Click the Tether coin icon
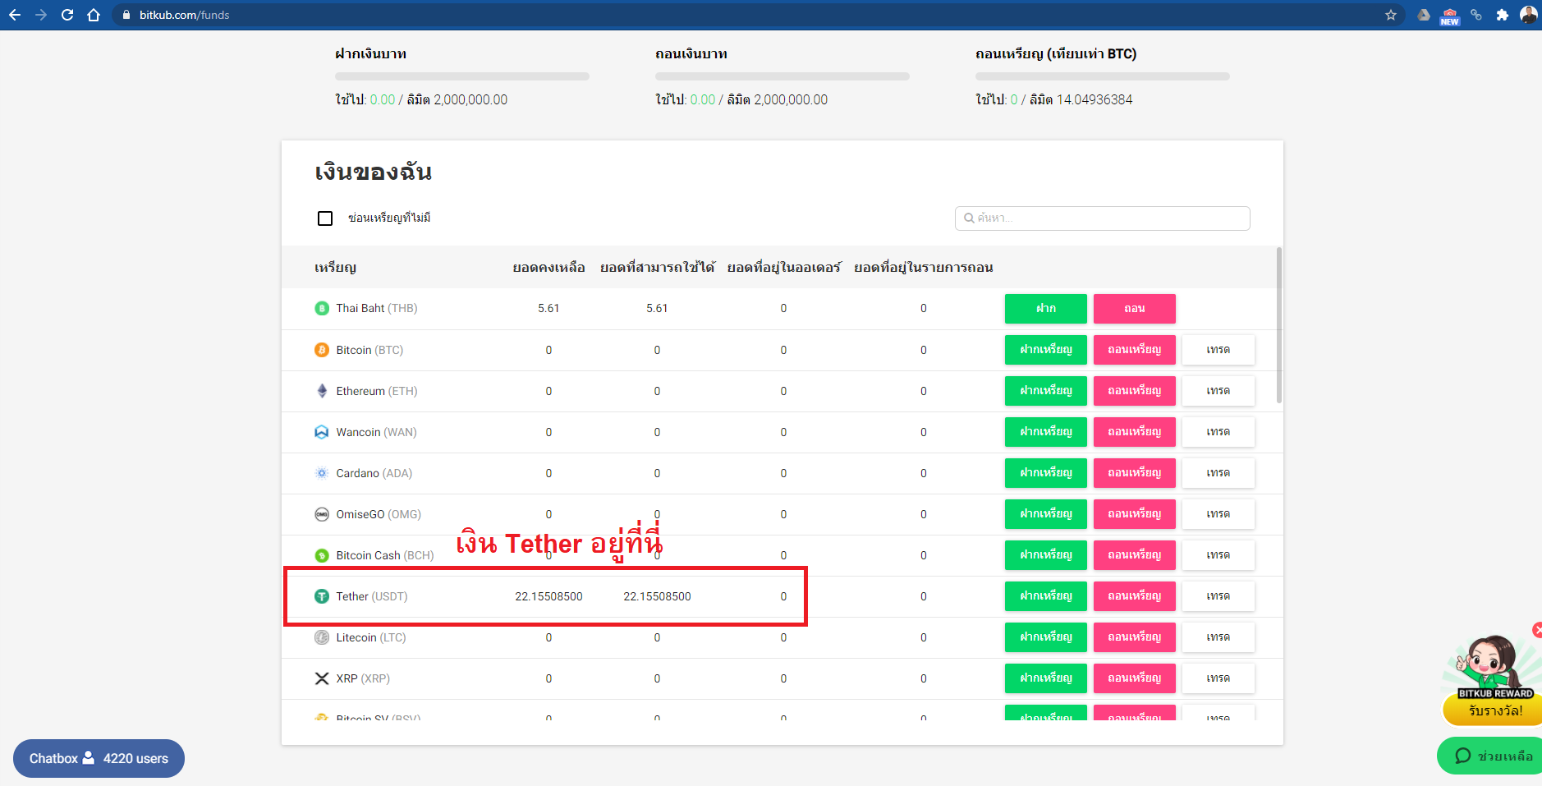Viewport: 1542px width, 786px height. coord(322,596)
